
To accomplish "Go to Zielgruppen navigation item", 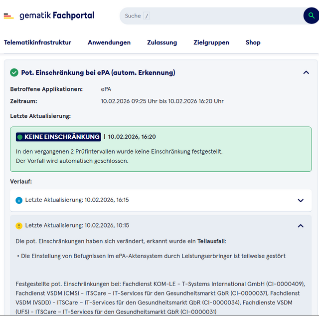I will click(x=211, y=42).
